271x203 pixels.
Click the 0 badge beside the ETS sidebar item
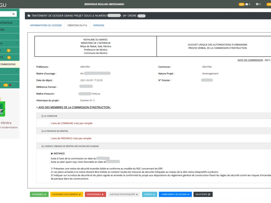pos(9,57)
